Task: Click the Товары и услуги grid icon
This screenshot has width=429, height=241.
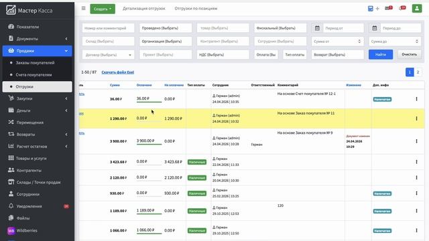Action: [11, 158]
